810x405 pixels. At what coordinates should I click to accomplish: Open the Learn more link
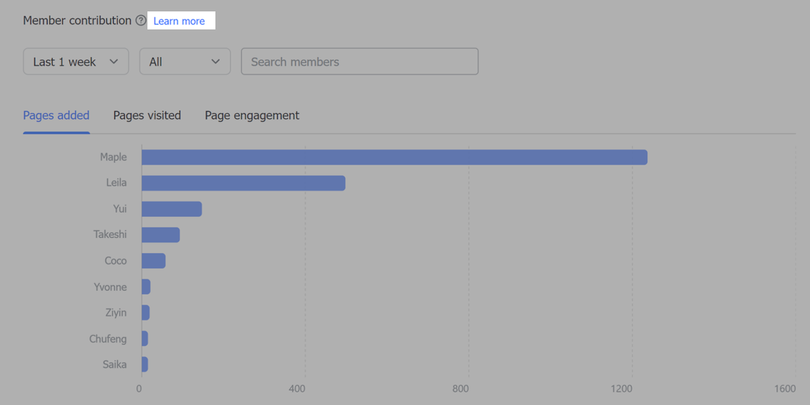[x=179, y=21]
